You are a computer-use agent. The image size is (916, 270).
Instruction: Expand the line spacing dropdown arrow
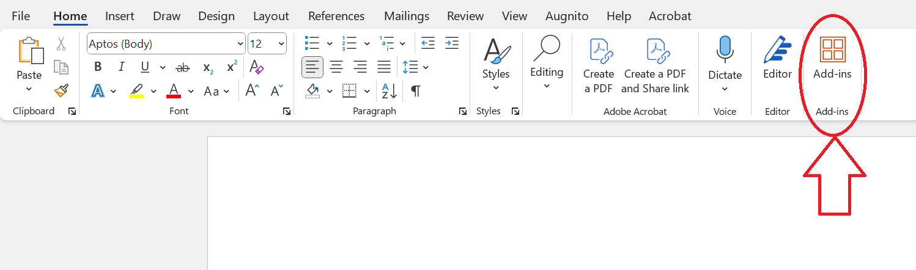pyautogui.click(x=426, y=67)
